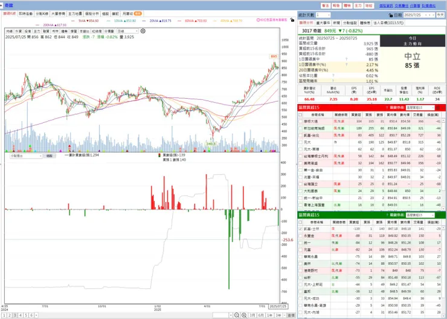Open the 交易權益 link at top
The image size is (447, 319).
coord(401,5)
